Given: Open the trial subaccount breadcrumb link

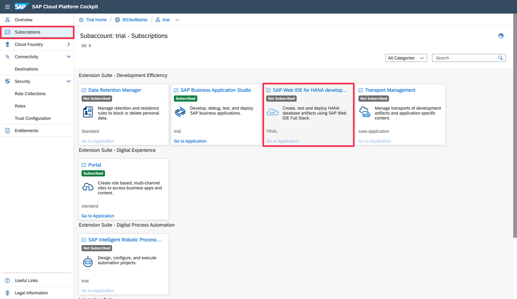Looking at the screenshot, I should pyautogui.click(x=166, y=20).
